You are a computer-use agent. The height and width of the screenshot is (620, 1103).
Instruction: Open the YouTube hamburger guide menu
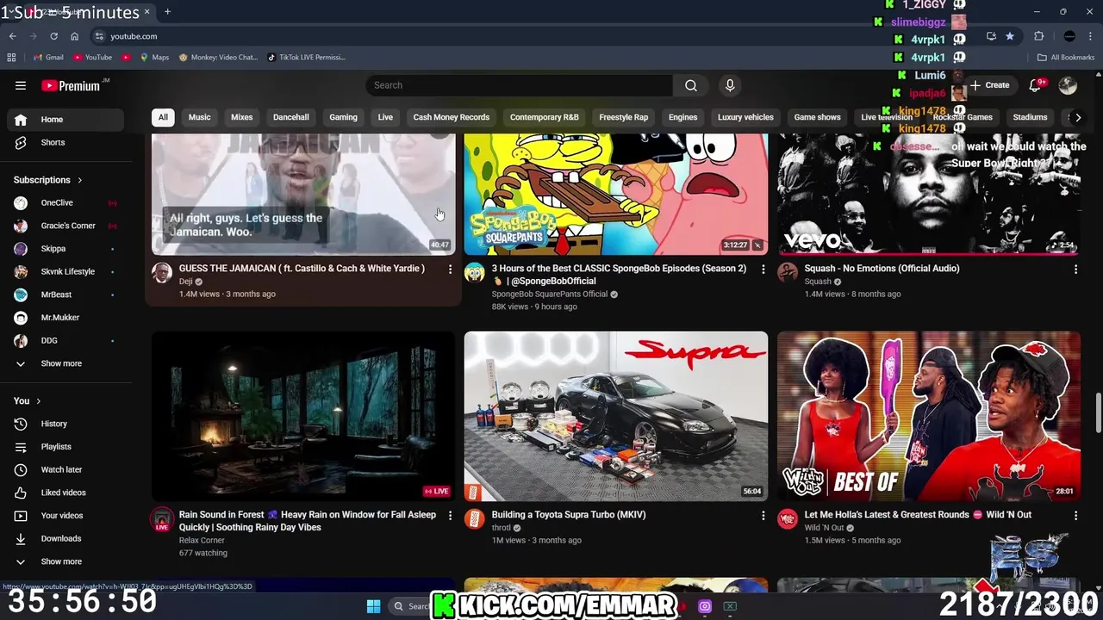coord(21,85)
